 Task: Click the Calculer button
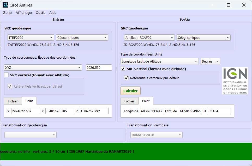[x=130, y=91]
